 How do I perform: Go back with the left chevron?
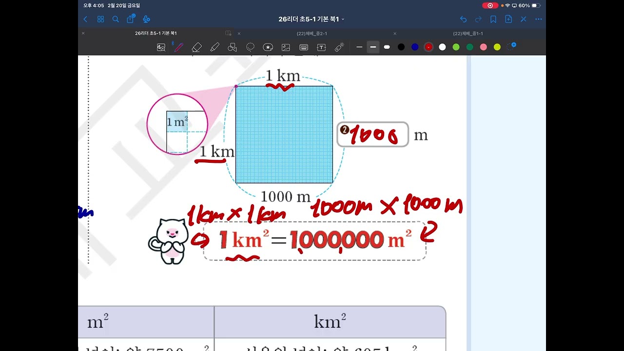[x=85, y=19]
